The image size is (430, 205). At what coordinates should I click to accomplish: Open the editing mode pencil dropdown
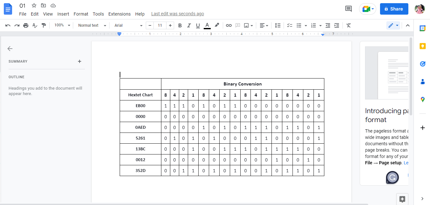pos(393,25)
